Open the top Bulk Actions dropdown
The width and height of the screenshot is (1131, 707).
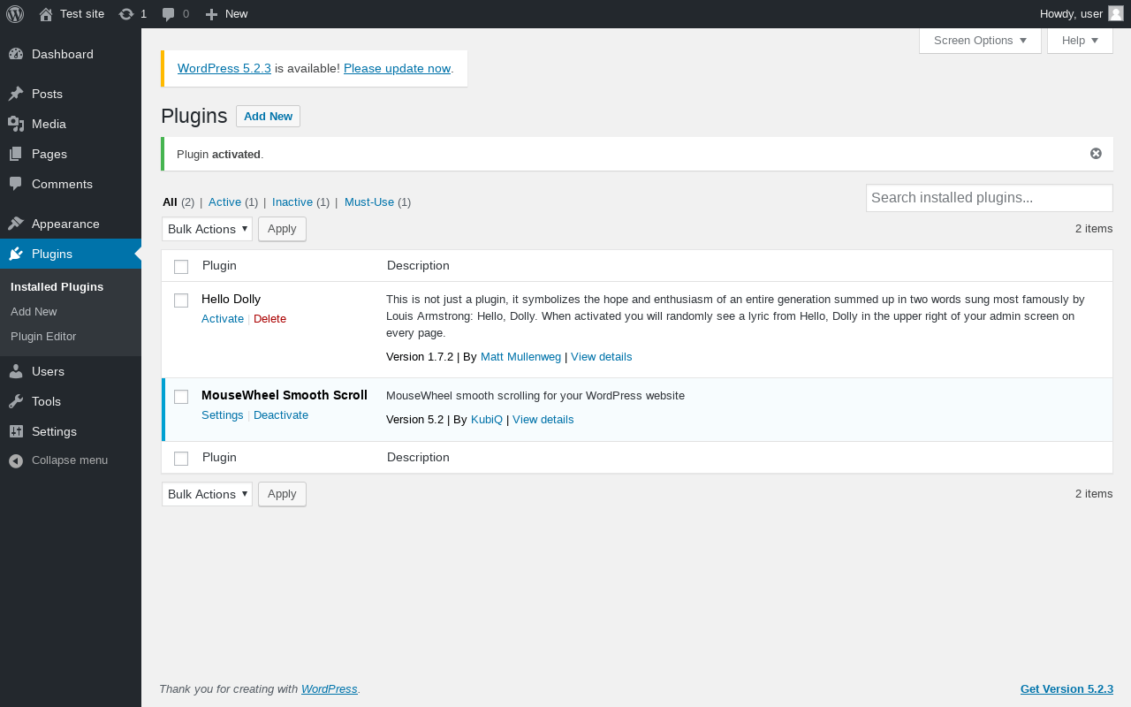click(x=207, y=229)
